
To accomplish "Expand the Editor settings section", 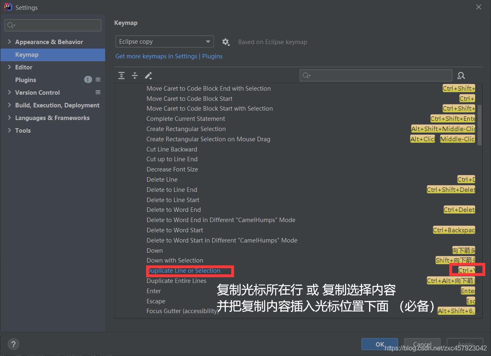I will 9,67.
